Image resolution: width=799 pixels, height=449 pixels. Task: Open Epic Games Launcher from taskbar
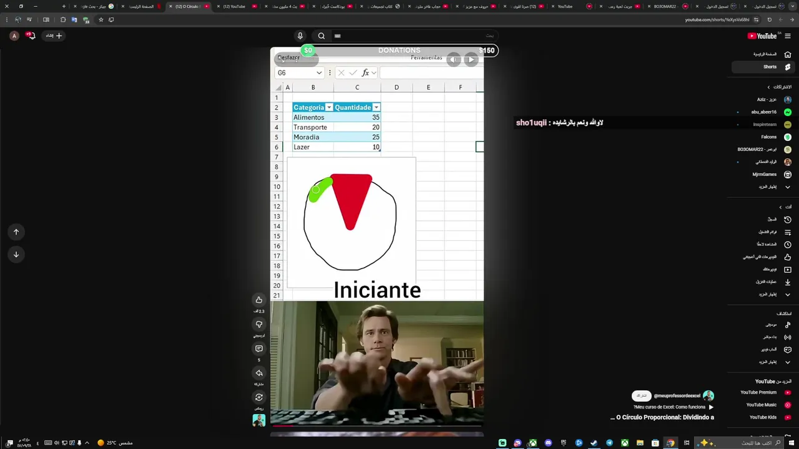click(563, 443)
